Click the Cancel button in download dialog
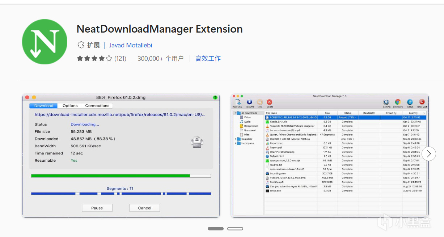 tap(145, 208)
